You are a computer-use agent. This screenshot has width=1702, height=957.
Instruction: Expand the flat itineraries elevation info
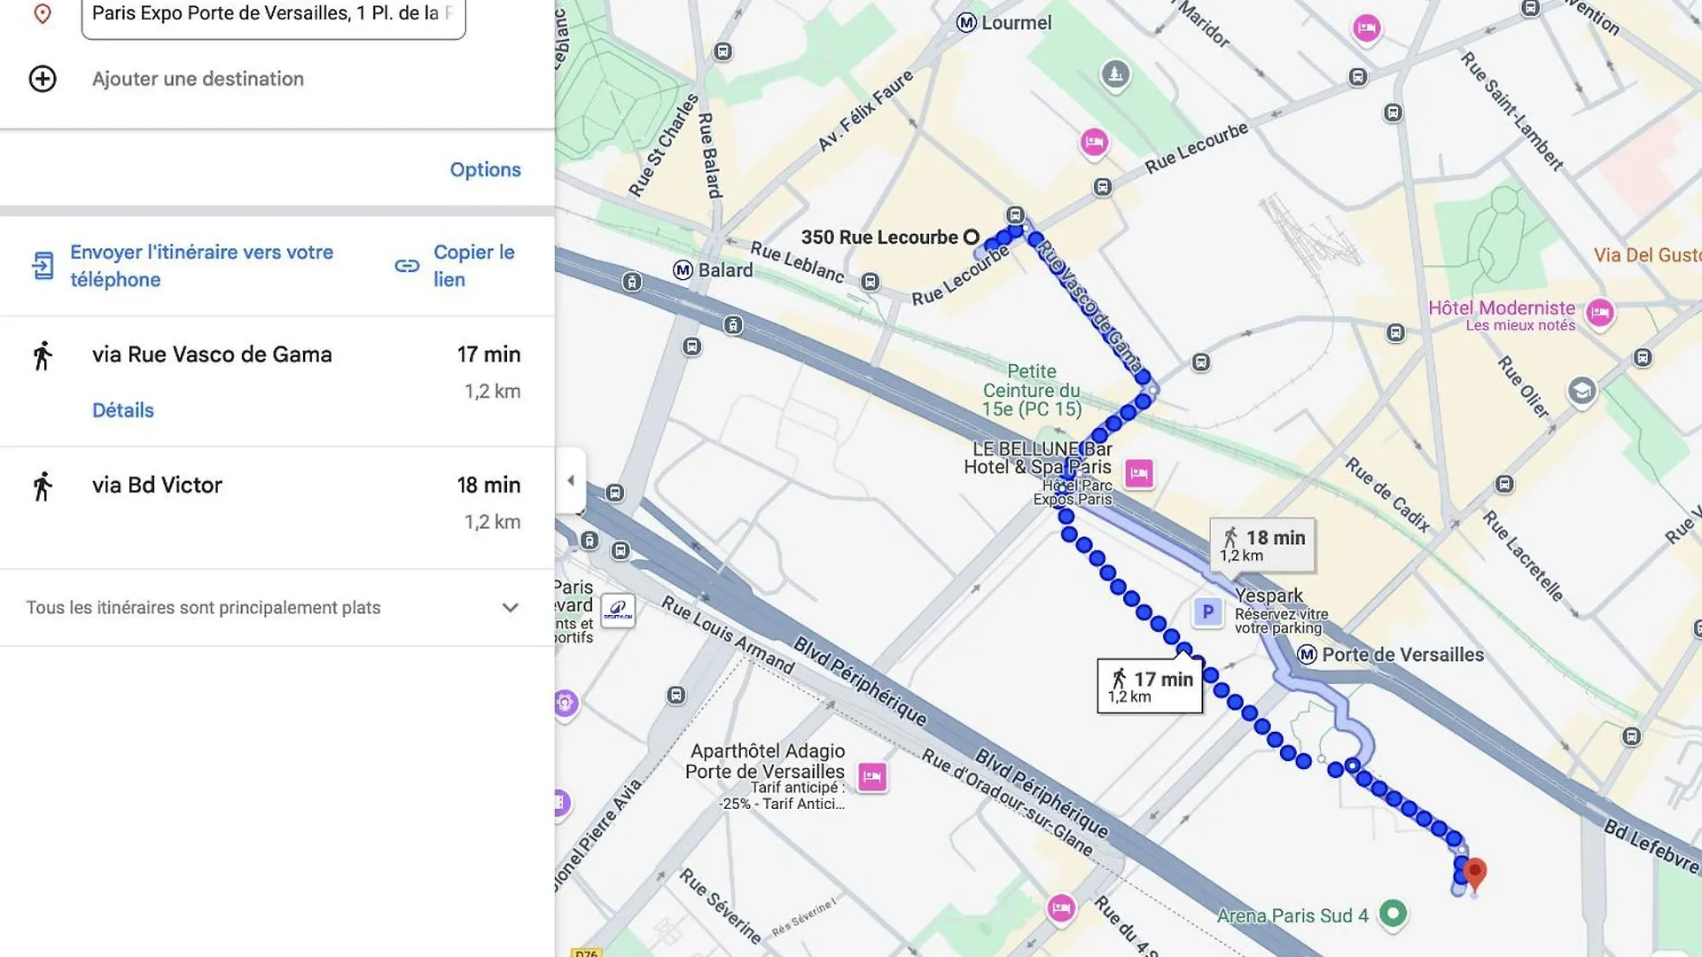click(510, 608)
